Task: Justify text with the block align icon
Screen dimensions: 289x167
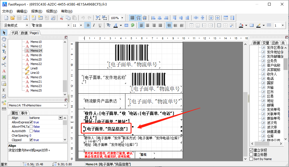Action: tap(160, 25)
